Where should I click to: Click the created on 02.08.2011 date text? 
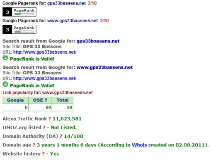pos(178,145)
